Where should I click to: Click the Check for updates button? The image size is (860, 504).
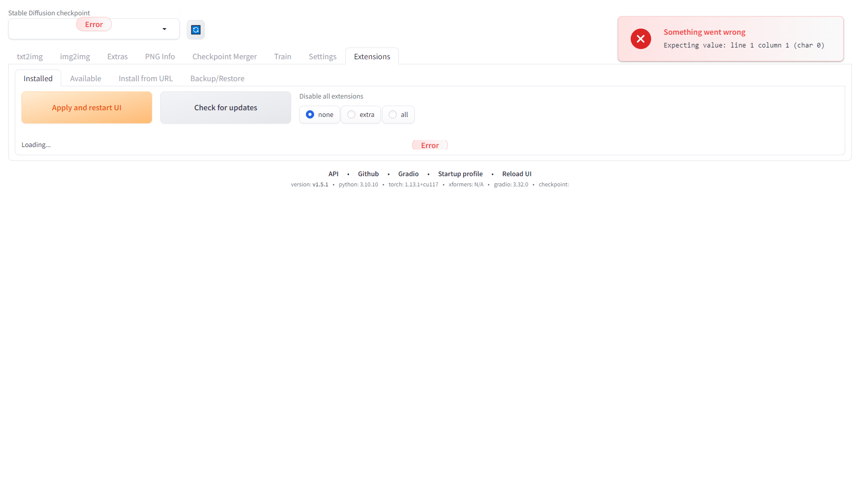225,108
